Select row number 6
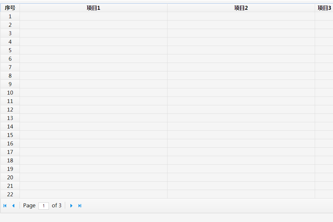The width and height of the screenshot is (333, 222). [x=10, y=59]
